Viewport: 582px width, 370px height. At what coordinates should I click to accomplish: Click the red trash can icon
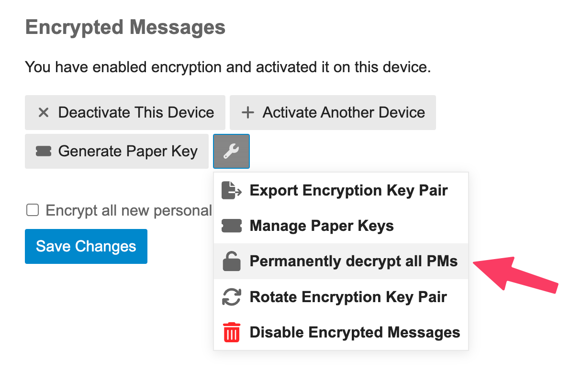pos(232,332)
